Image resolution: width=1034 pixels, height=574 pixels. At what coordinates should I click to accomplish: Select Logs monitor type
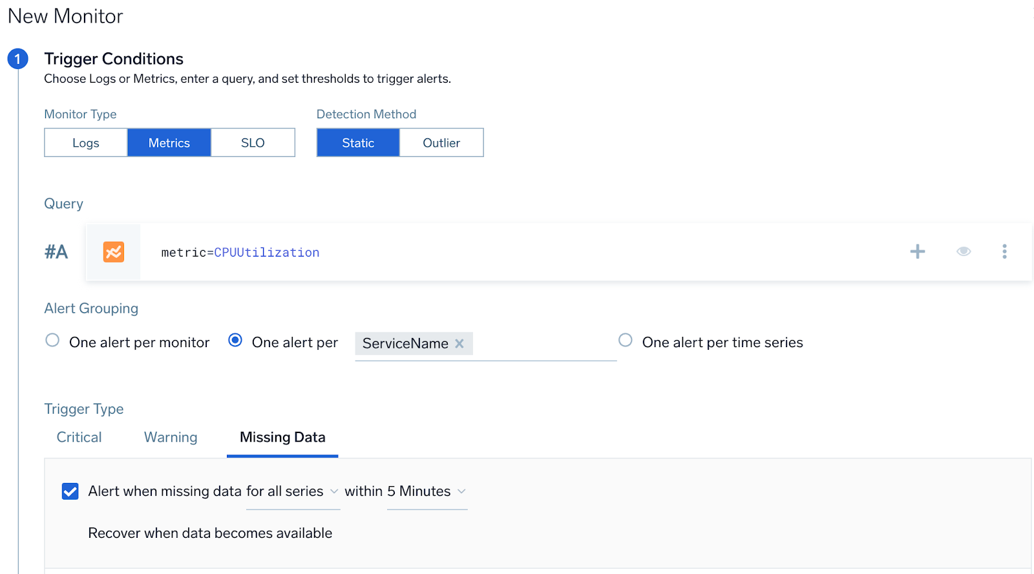point(86,143)
